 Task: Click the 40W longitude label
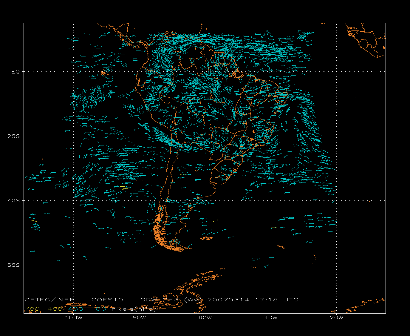(271, 318)
